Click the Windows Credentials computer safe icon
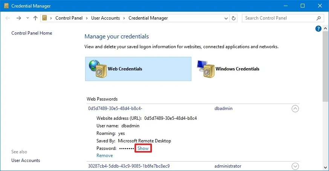 point(206,69)
